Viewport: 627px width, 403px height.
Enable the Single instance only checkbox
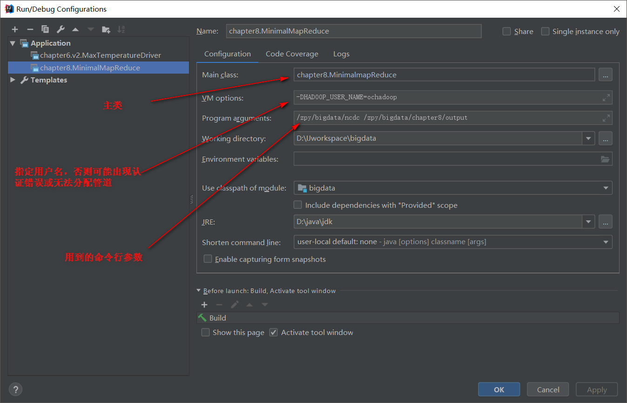(545, 31)
